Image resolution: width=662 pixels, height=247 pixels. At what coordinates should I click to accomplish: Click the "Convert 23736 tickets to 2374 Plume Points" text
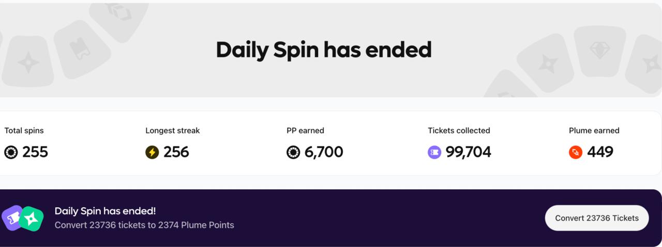point(144,225)
